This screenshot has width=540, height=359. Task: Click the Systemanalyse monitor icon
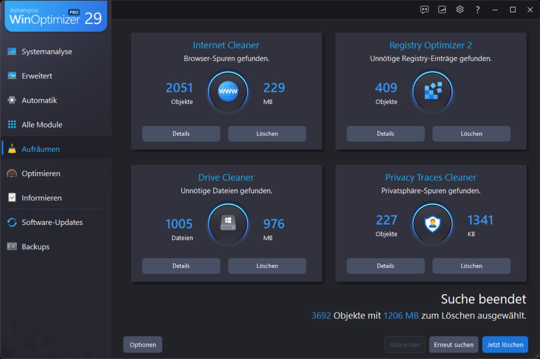(x=12, y=51)
